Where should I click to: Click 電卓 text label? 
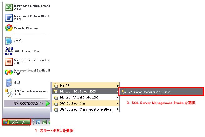(17, 82)
